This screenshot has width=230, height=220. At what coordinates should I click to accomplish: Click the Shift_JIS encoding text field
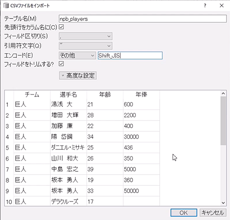(130, 55)
